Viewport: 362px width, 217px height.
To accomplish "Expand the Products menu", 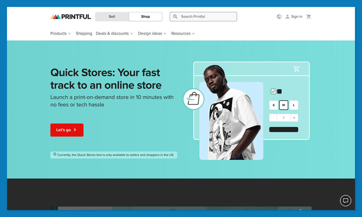I will point(60,34).
